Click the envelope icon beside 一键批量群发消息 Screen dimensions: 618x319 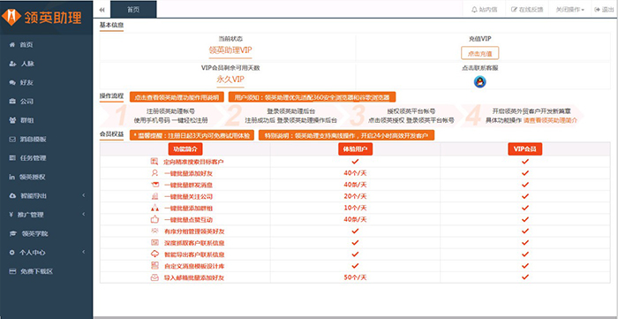[154, 185]
